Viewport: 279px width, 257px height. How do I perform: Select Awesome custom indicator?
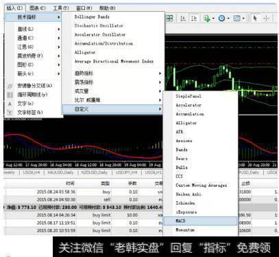200,141
